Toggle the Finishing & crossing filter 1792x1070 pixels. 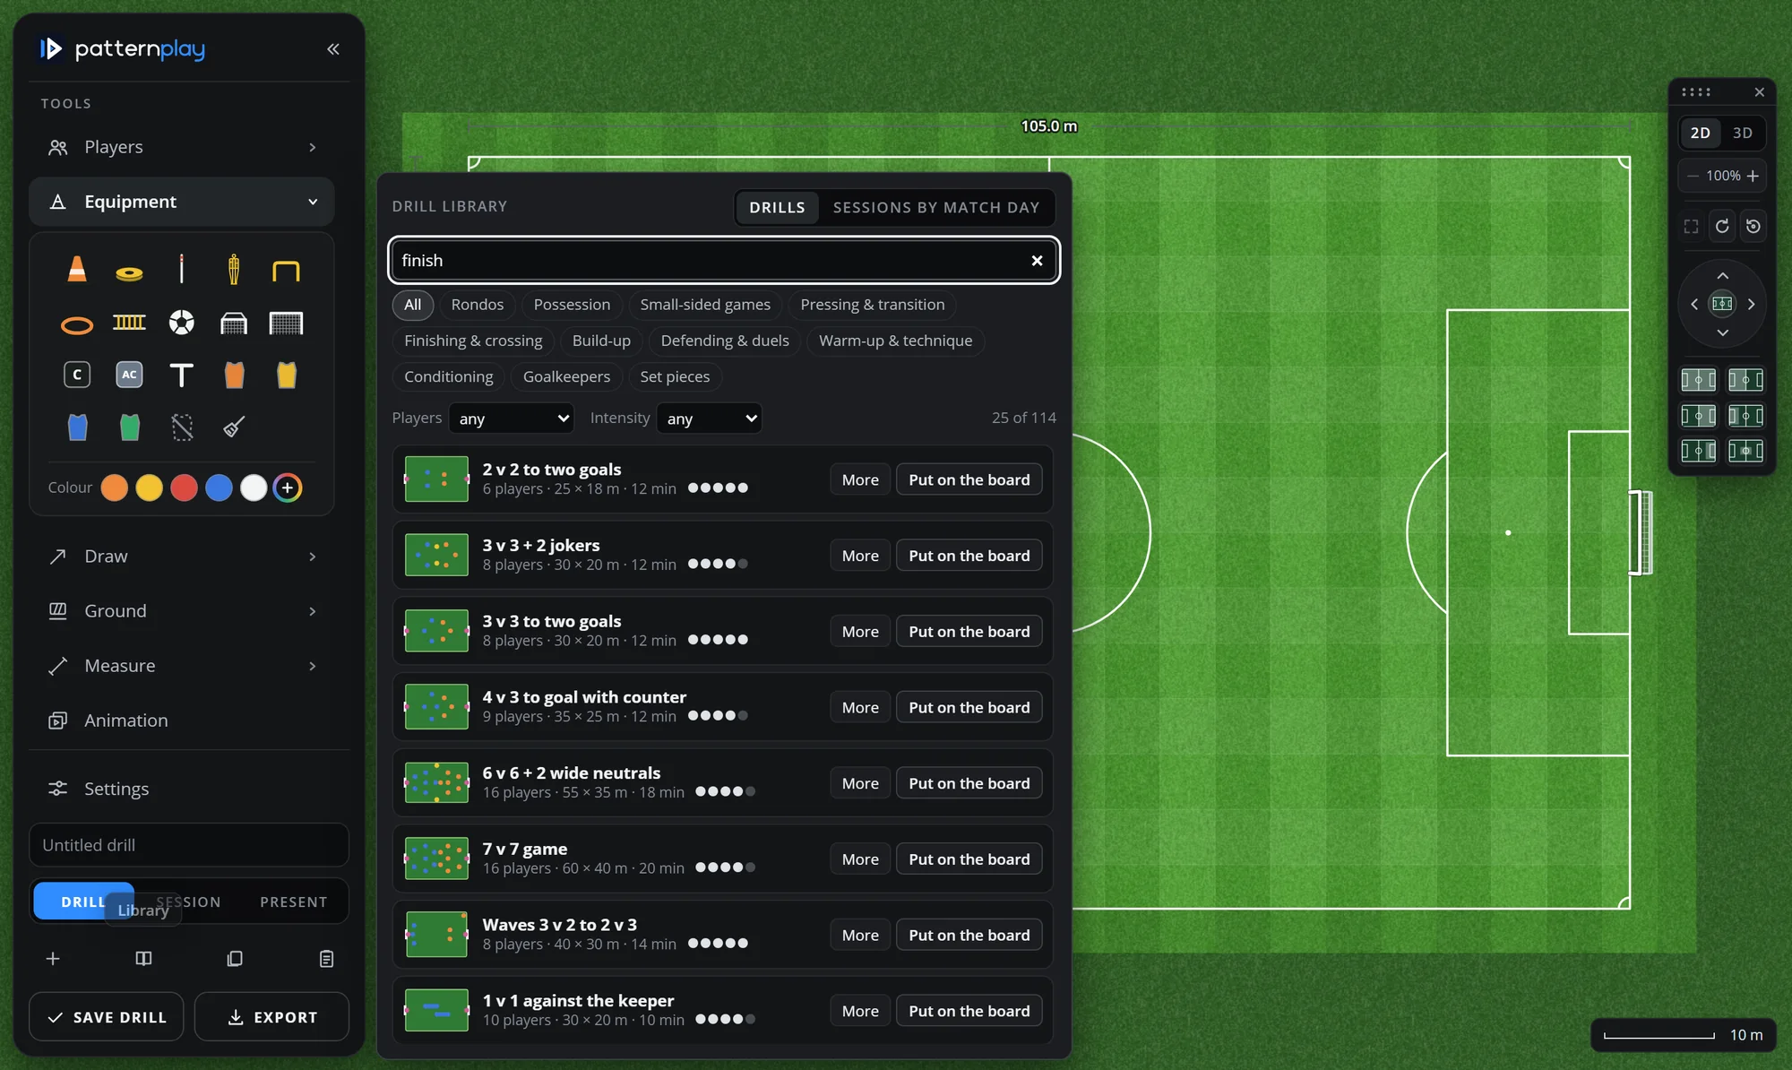pos(473,341)
